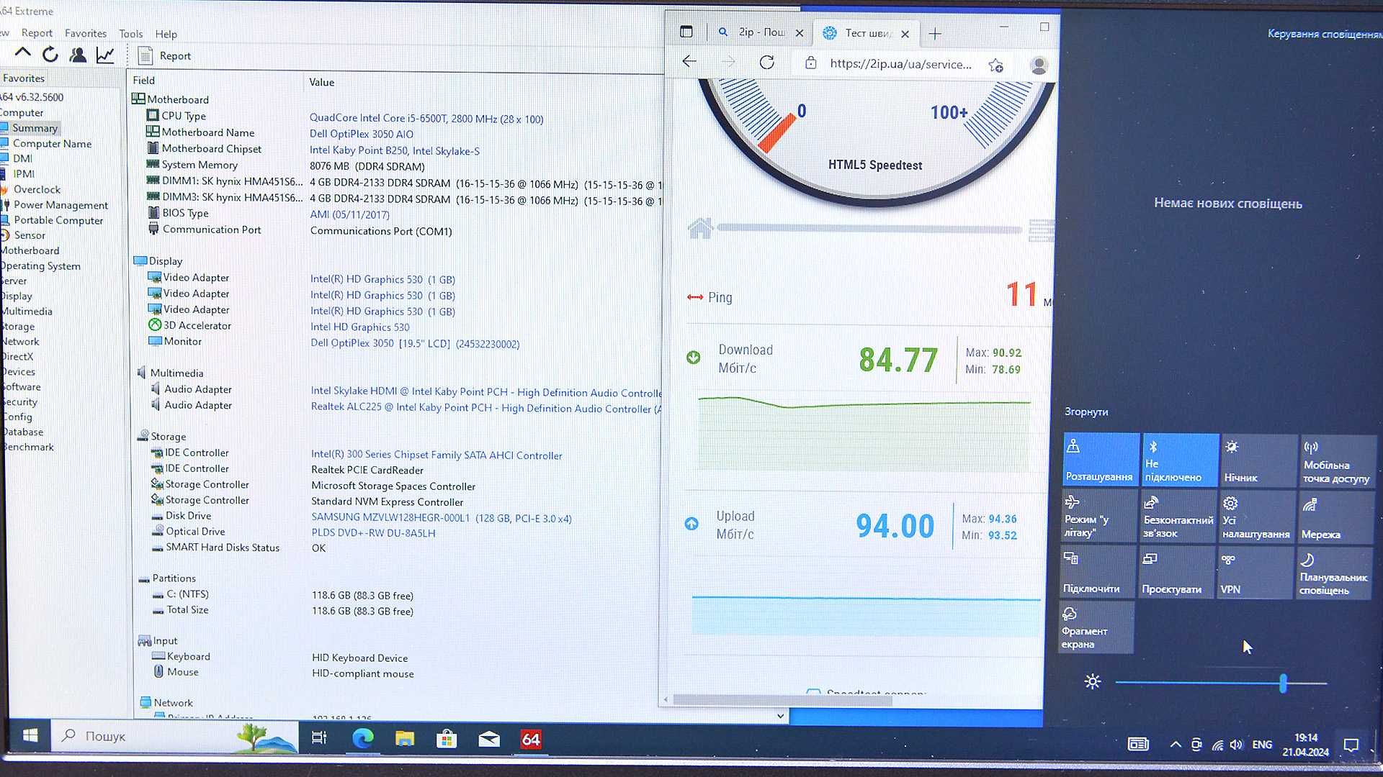Click the Report button in AIDA64 toolbar
Screen dimensions: 1383x777
click(165, 55)
